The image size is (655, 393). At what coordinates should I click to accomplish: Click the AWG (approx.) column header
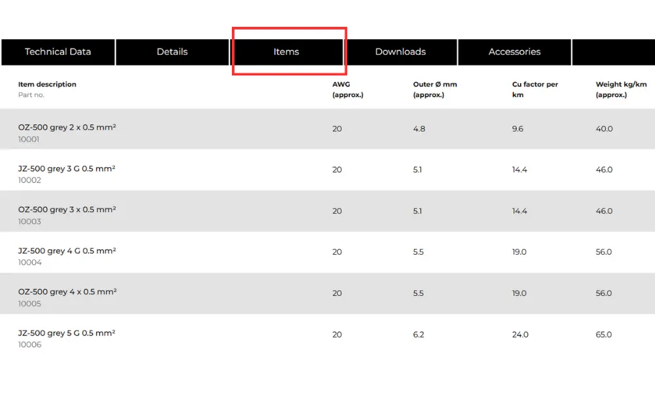pyautogui.click(x=347, y=89)
